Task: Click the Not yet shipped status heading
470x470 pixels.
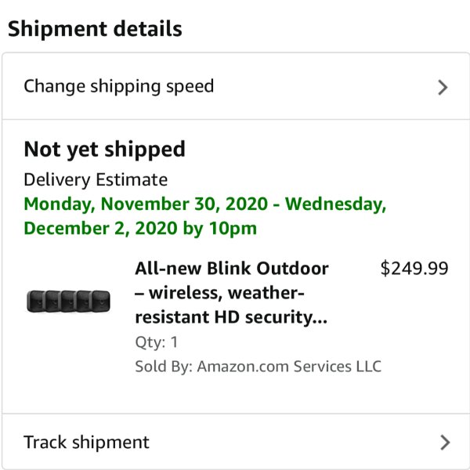Action: point(104,150)
